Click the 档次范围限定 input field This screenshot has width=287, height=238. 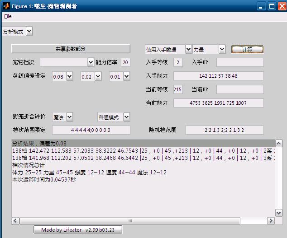click(x=91, y=130)
